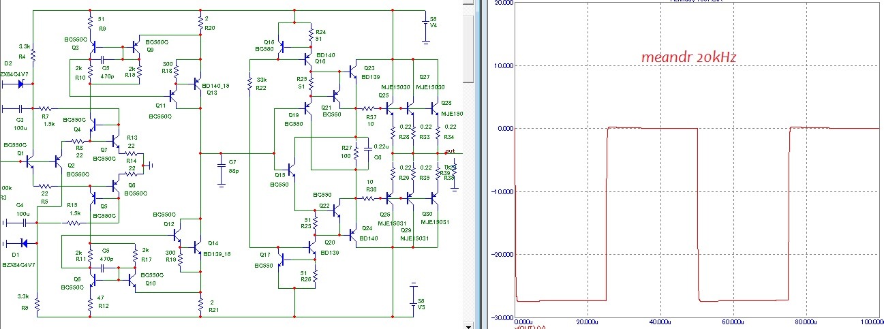Image resolution: width=884 pixels, height=329 pixels.
Task: Select resistor R20 on upper rail
Action: [200, 24]
